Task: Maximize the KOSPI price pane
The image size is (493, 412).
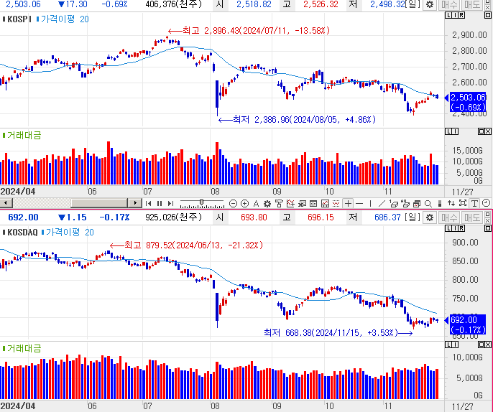Action: 488,15
